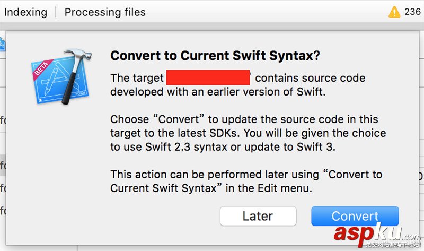Click the 'contains source code' text

[311, 78]
